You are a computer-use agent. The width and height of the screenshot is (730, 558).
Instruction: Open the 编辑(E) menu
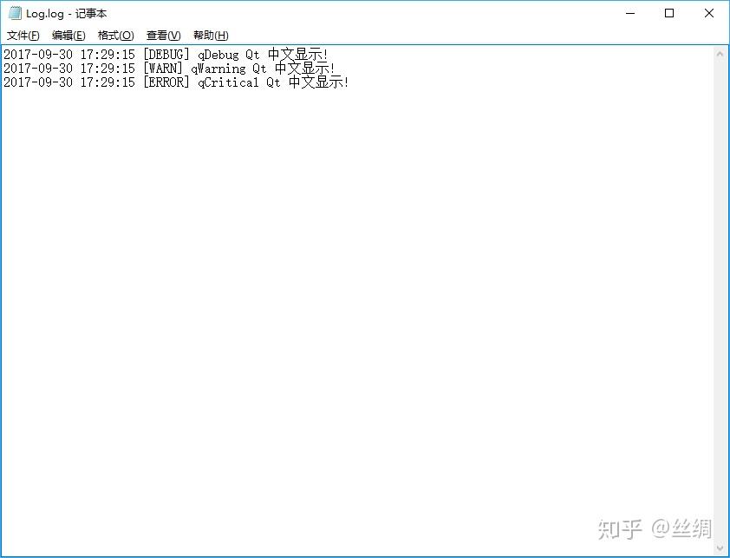pyautogui.click(x=68, y=35)
